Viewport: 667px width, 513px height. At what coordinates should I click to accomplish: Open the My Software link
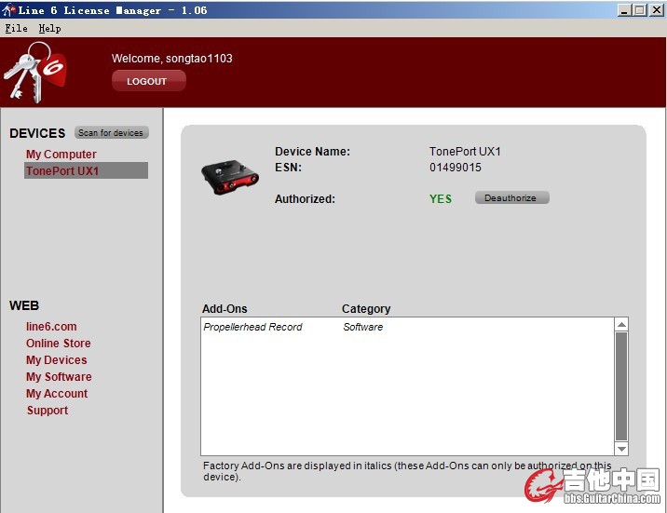pos(59,377)
